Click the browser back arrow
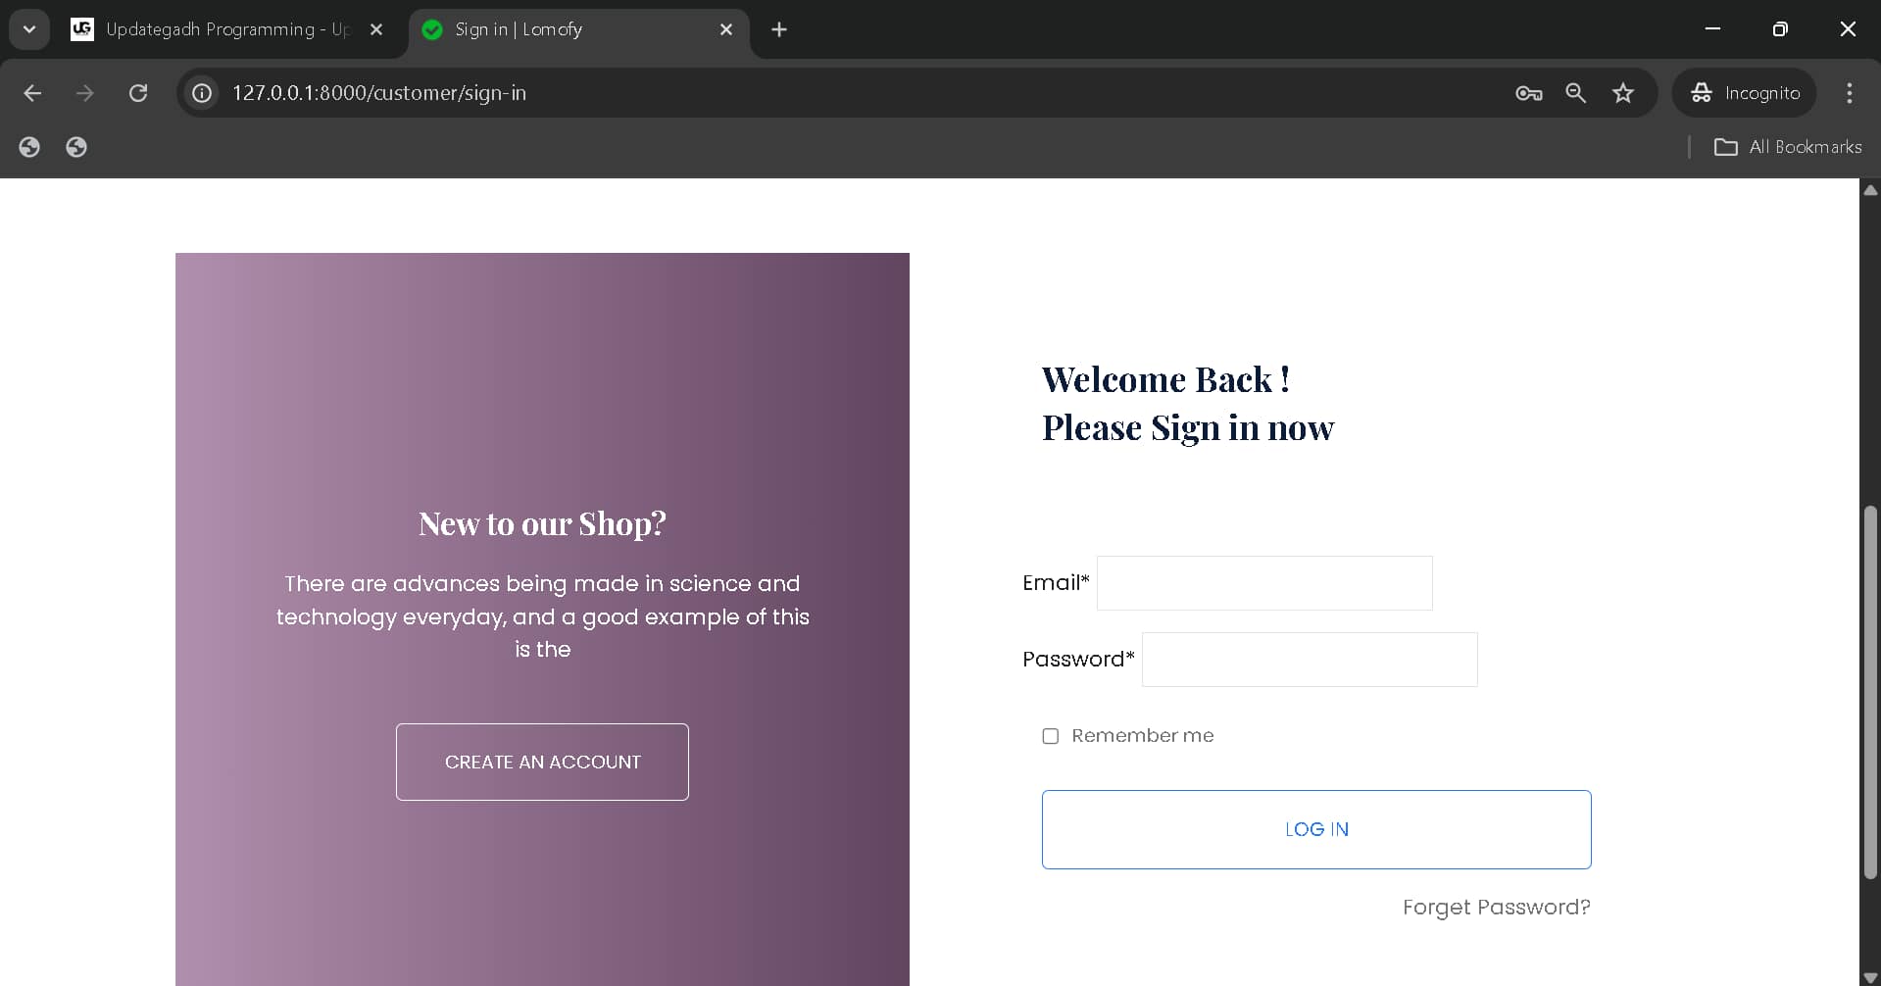The image size is (1881, 986). 32,93
